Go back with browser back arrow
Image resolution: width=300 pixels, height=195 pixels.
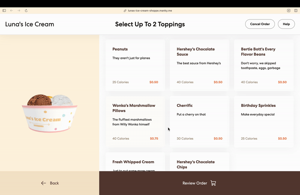point(12,10)
